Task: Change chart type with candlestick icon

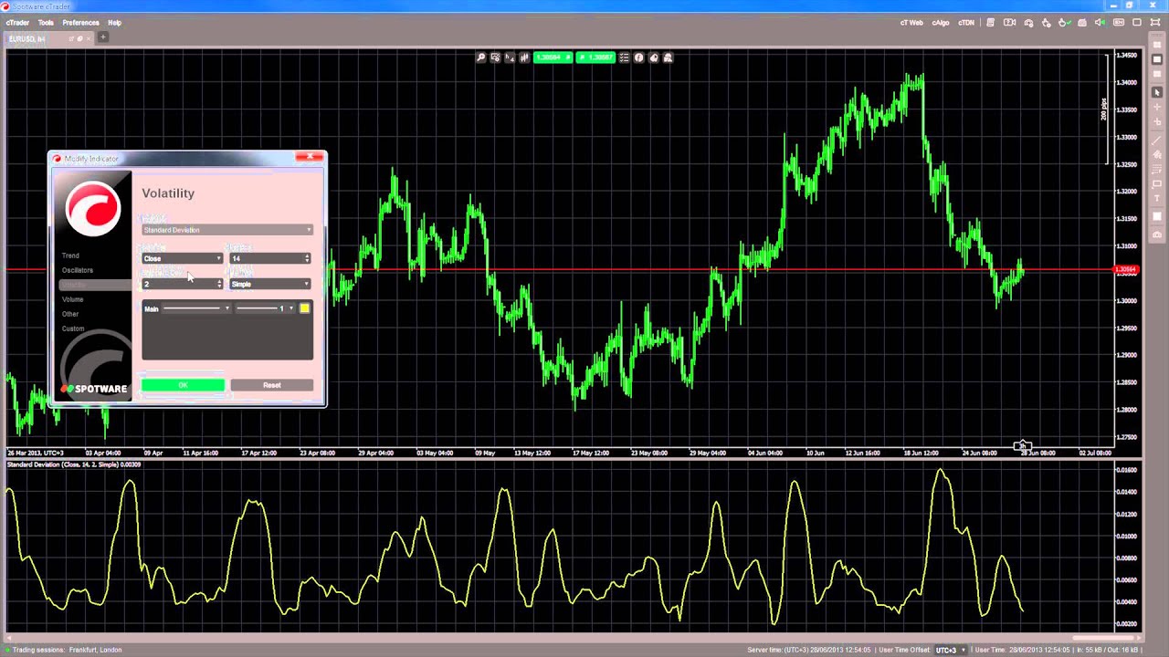Action: point(524,57)
